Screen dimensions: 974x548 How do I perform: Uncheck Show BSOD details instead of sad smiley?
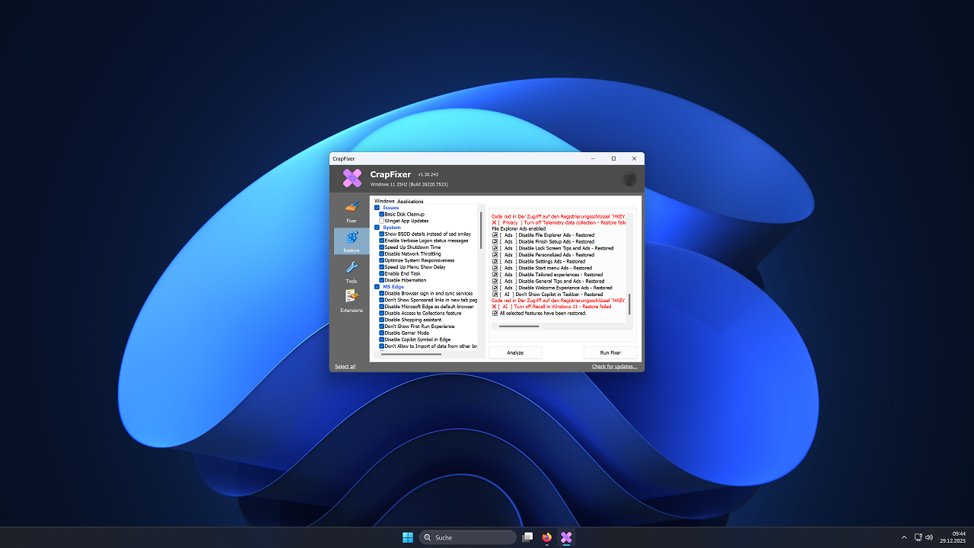382,234
